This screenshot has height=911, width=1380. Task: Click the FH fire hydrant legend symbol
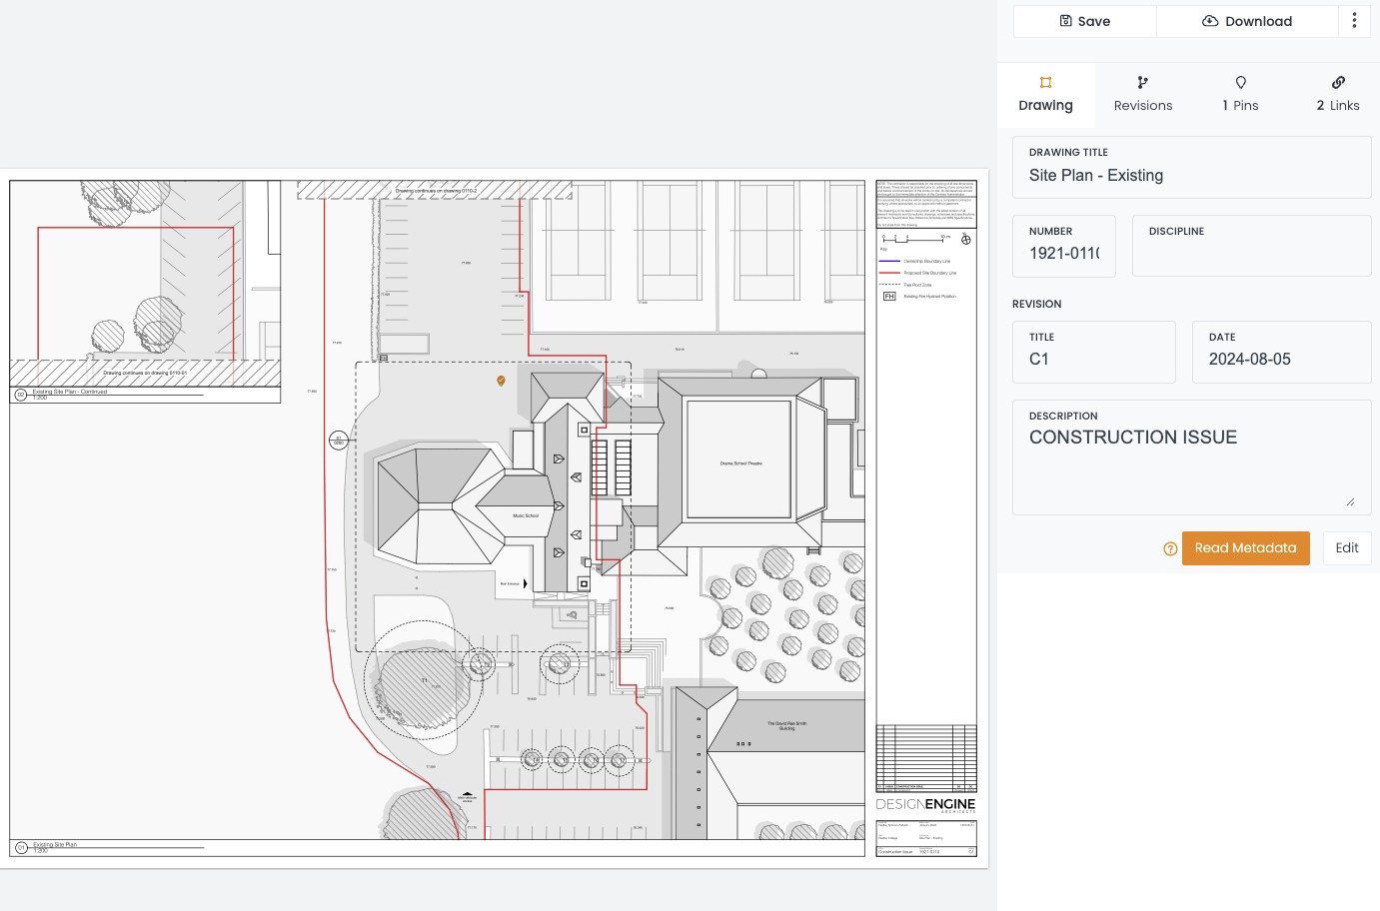[888, 297]
